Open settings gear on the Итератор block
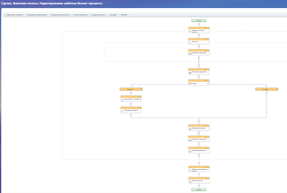 (x=206, y=39)
